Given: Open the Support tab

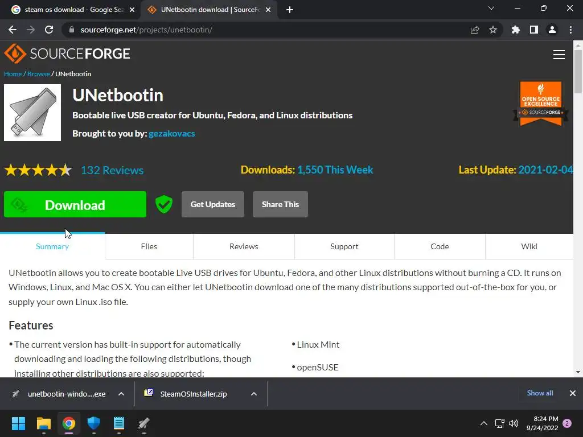Looking at the screenshot, I should click(344, 246).
